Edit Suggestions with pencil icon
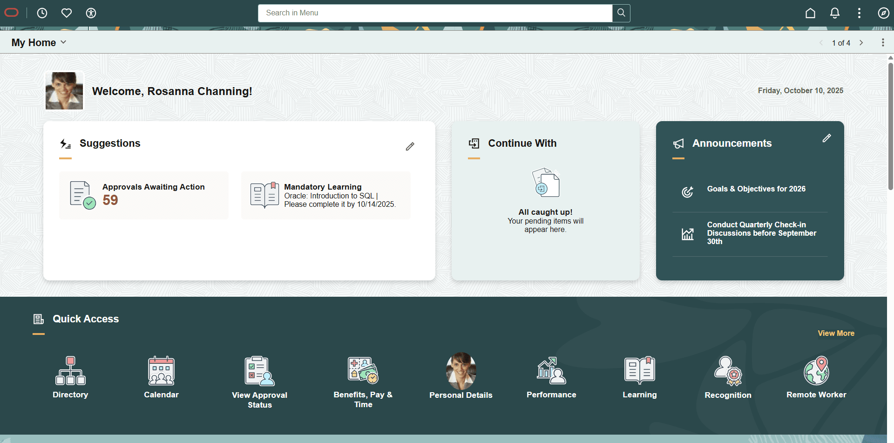This screenshot has height=443, width=894. 410,146
